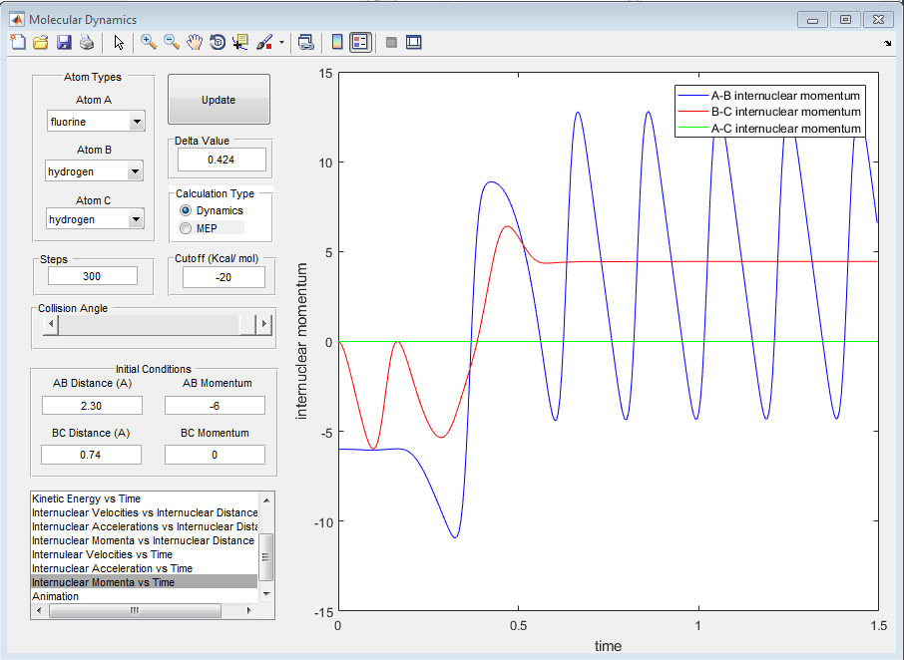Click the Steps field showing 300
The height and width of the screenshot is (660, 904).
(92, 276)
